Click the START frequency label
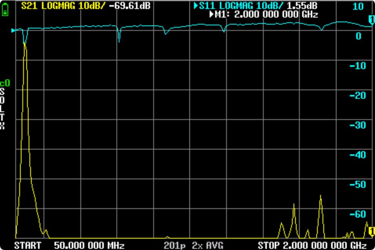This screenshot has height=250, width=375. (27, 245)
